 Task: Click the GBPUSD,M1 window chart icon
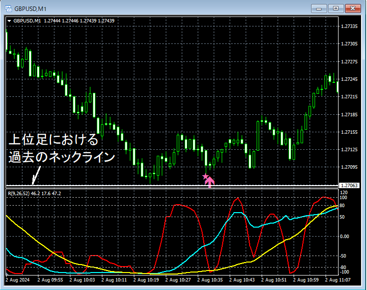click(x=8, y=8)
